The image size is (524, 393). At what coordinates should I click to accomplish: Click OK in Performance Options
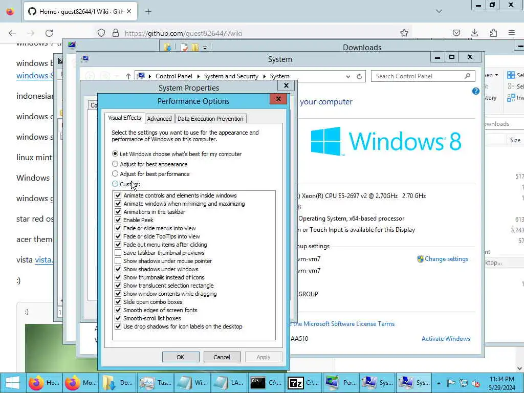(x=181, y=357)
